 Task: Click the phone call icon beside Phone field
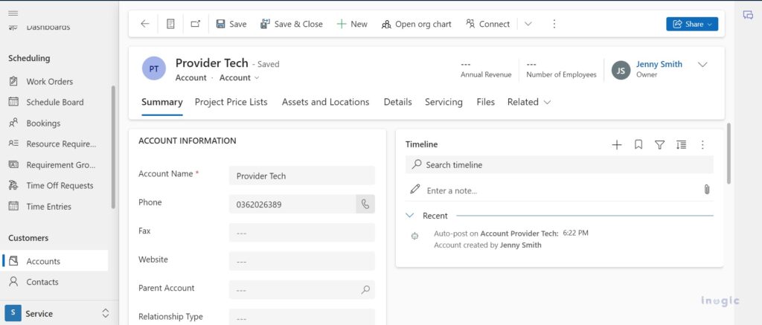(x=365, y=204)
